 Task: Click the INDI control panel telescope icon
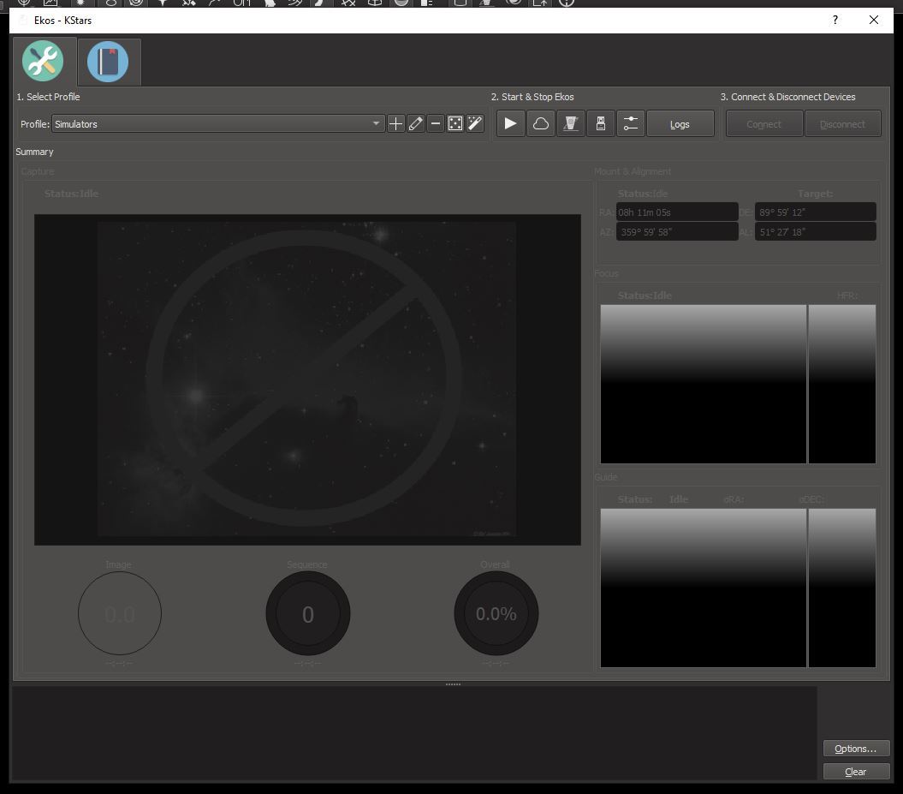[x=571, y=123]
